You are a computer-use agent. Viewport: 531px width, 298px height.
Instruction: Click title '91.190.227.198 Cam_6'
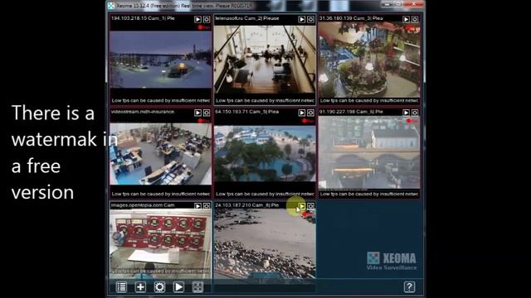pyautogui.click(x=346, y=112)
